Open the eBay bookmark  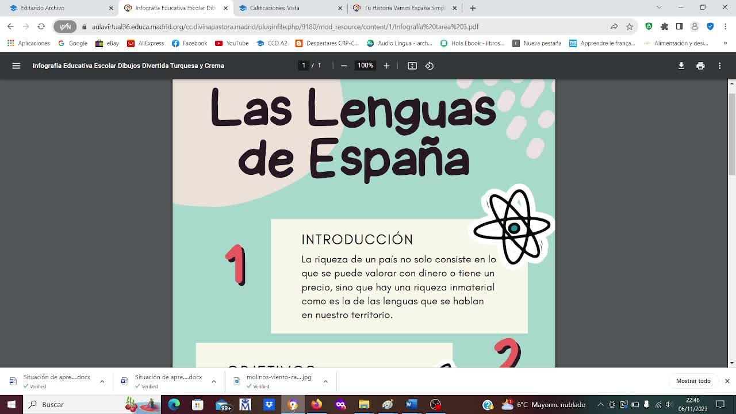(x=107, y=43)
